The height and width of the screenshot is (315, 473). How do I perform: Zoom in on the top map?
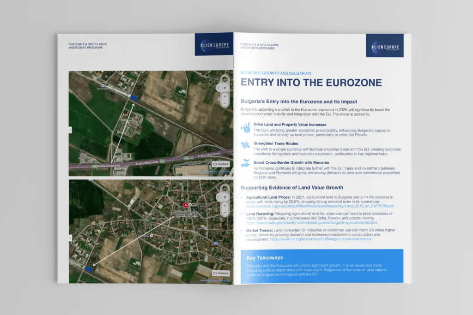[224, 97]
